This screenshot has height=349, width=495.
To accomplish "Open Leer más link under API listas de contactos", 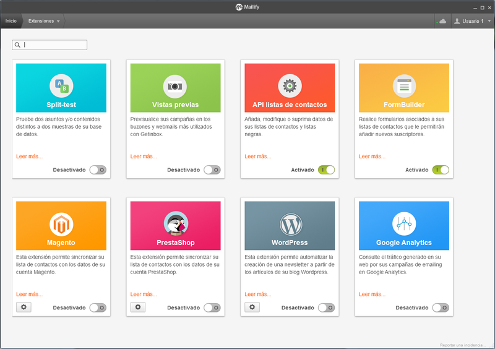I will tap(258, 157).
